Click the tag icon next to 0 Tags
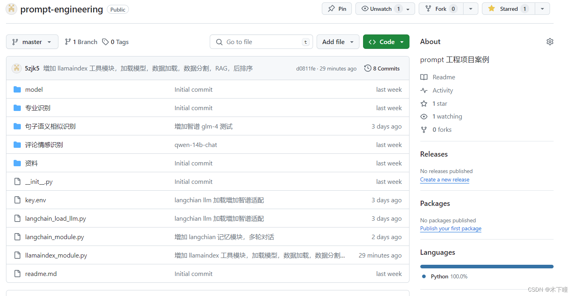Viewport: 574px width, 296px height. pyautogui.click(x=105, y=42)
